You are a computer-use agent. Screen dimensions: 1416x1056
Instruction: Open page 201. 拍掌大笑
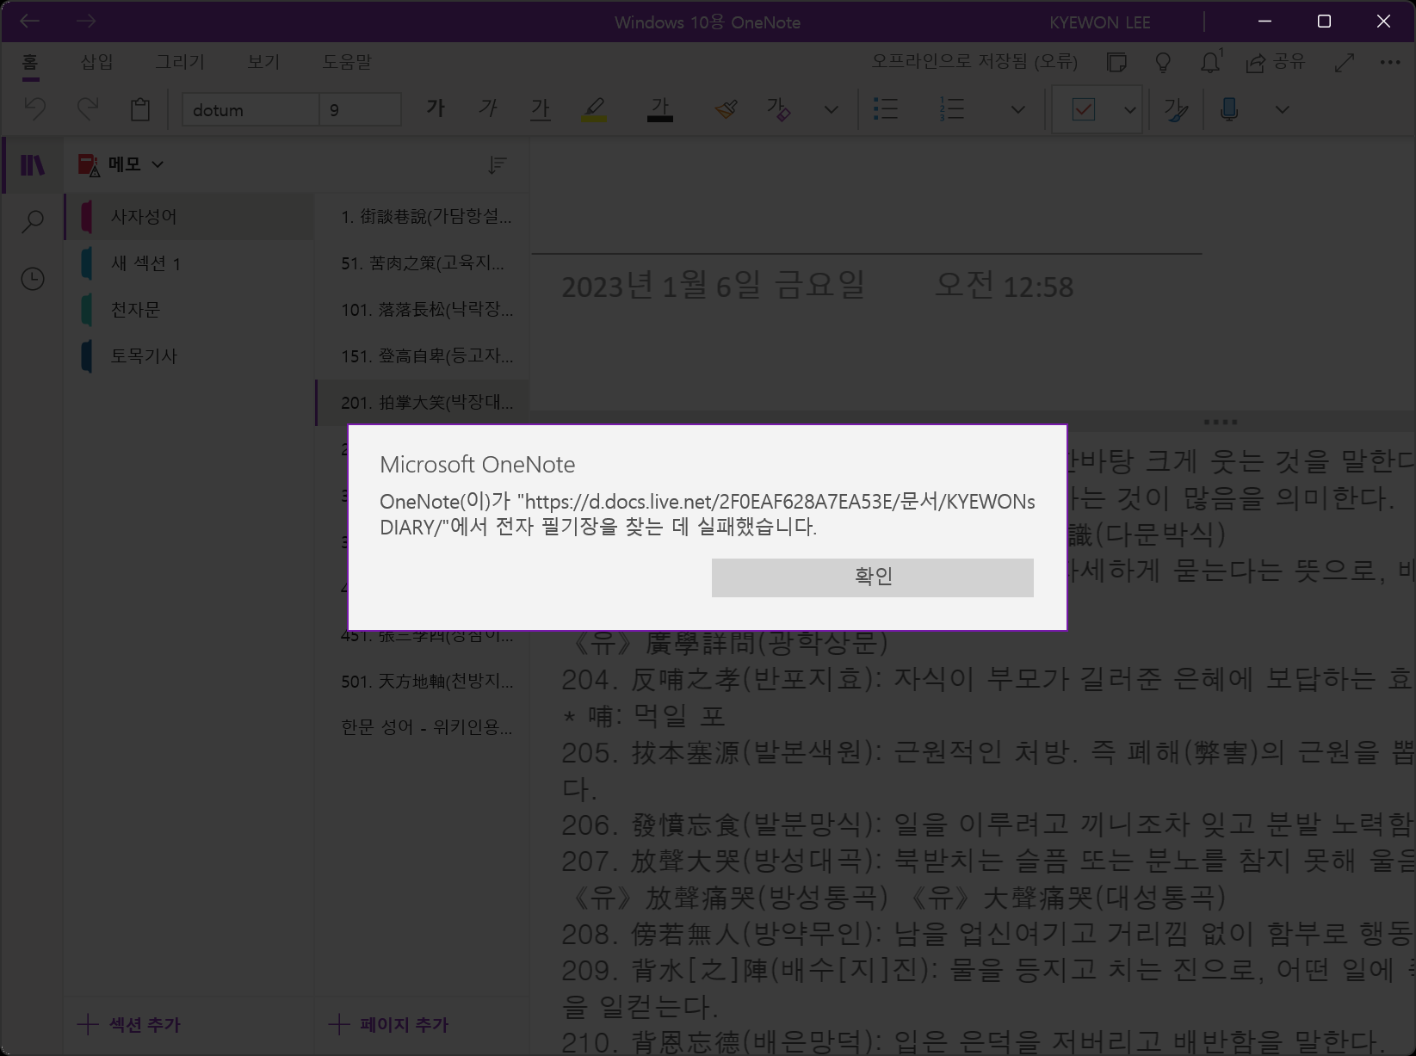[422, 402]
